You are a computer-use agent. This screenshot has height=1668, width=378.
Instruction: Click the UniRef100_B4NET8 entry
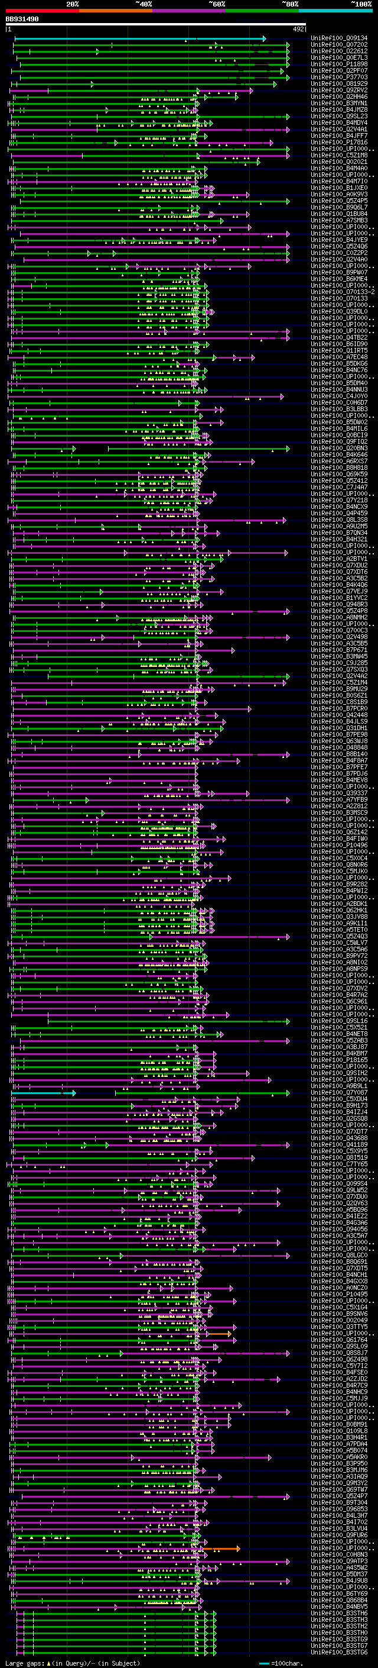(338, 1034)
